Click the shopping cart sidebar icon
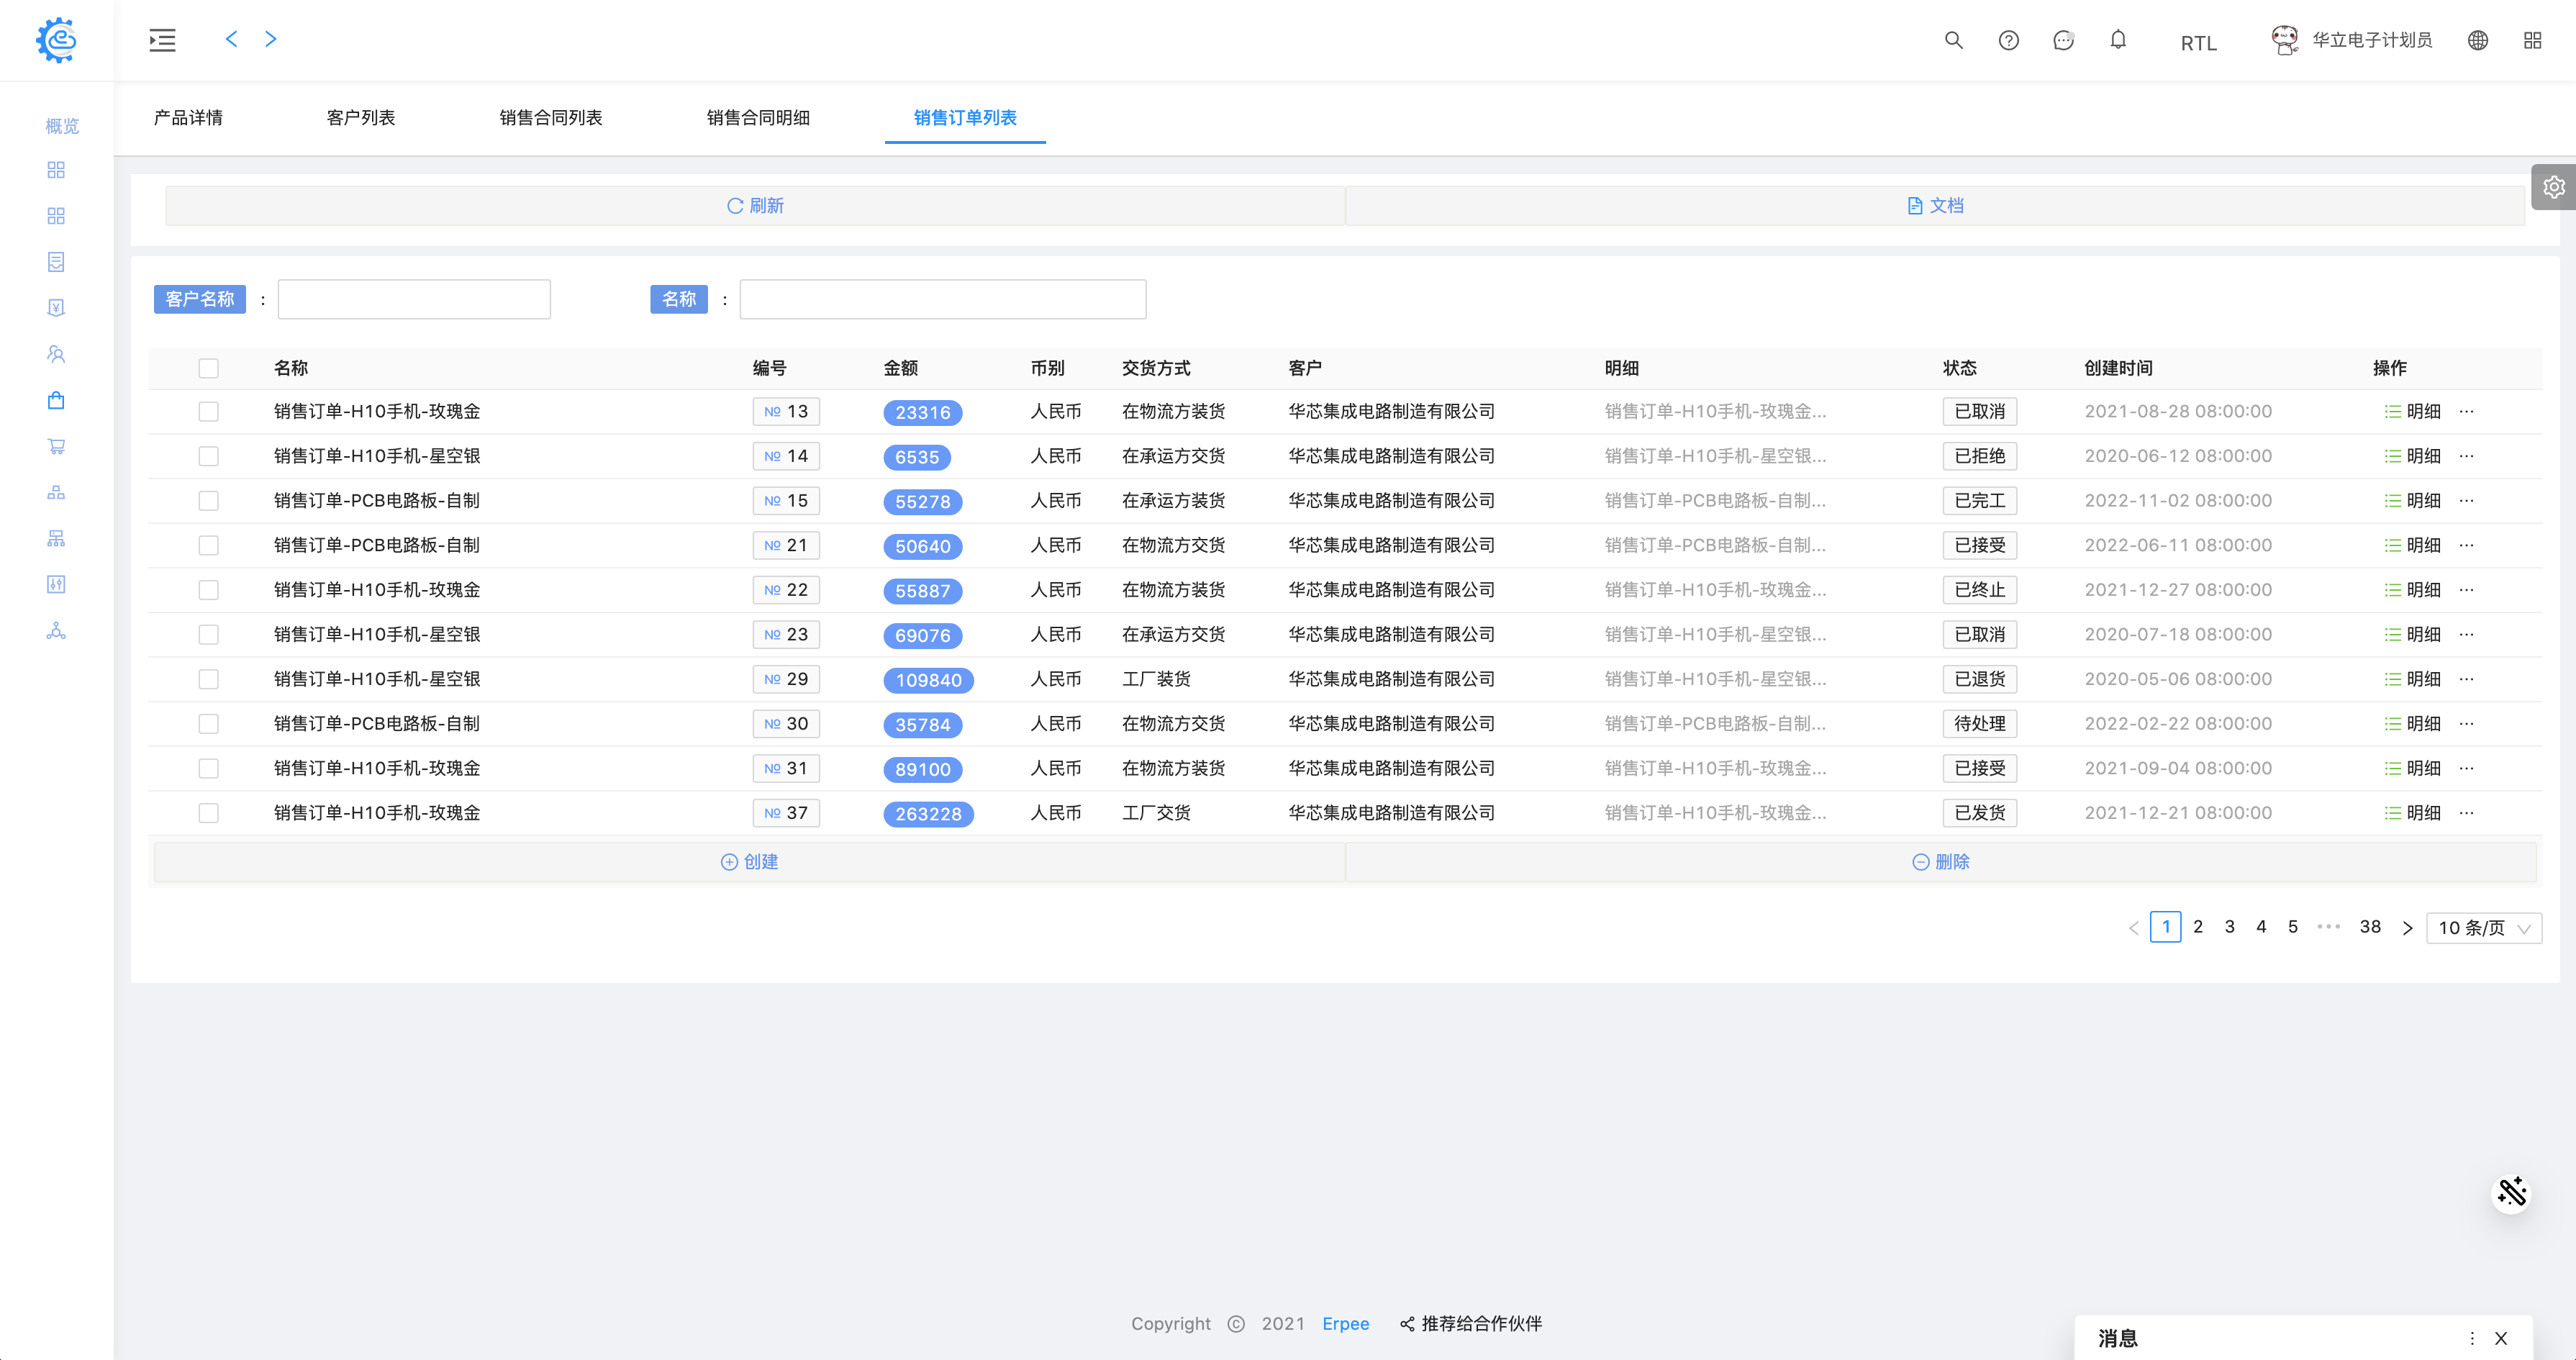 56,446
